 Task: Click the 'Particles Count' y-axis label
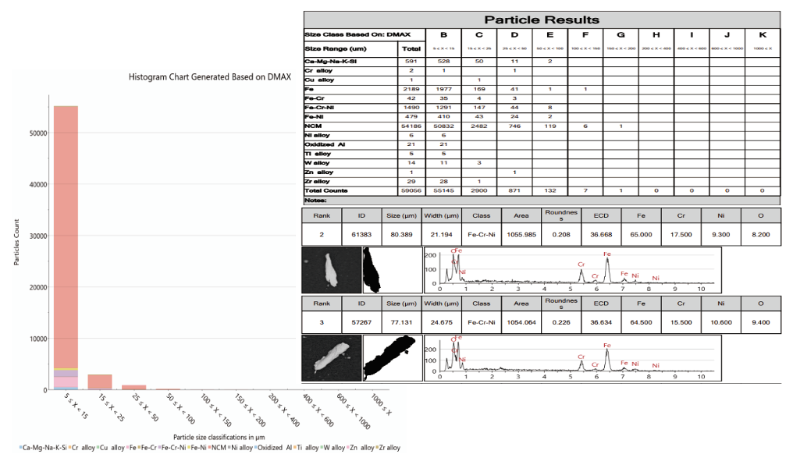[x=16, y=243]
